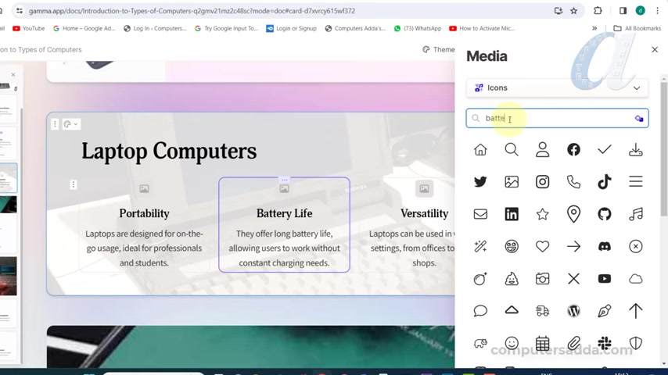
Task: Pick the location pin icon
Action: tap(573, 214)
